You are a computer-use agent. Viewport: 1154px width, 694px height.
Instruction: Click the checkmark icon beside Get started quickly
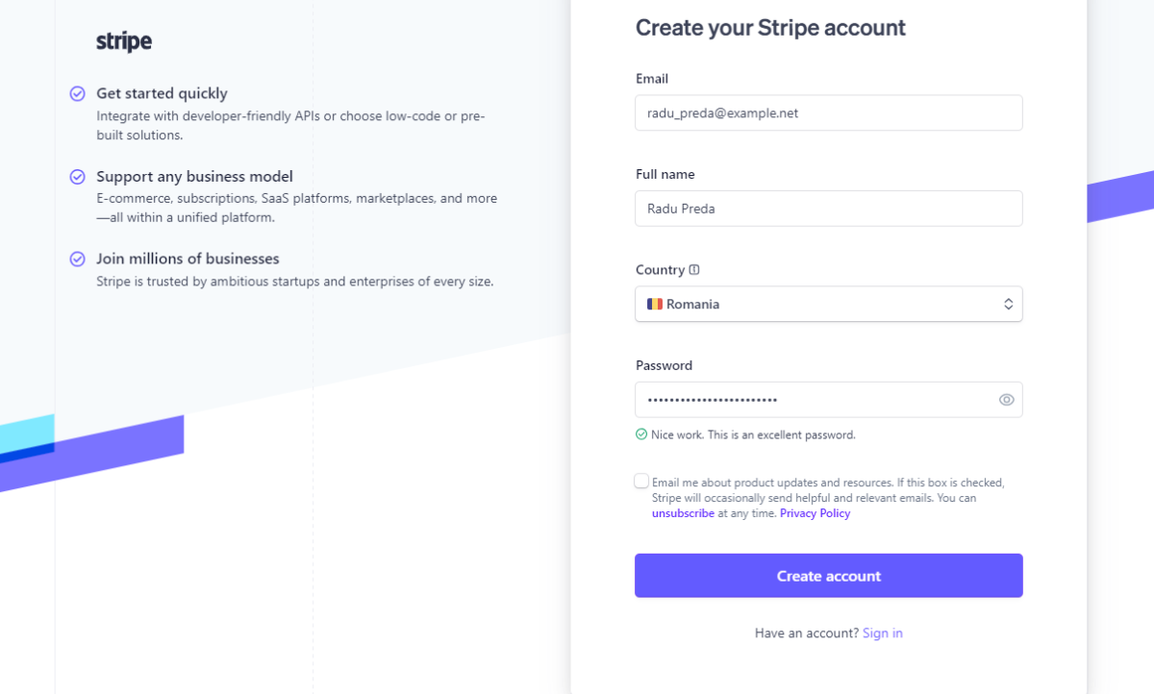[78, 93]
